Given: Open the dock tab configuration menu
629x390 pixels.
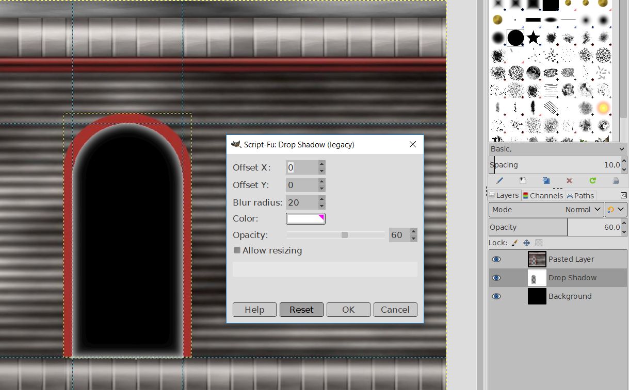Looking at the screenshot, I should (x=623, y=195).
